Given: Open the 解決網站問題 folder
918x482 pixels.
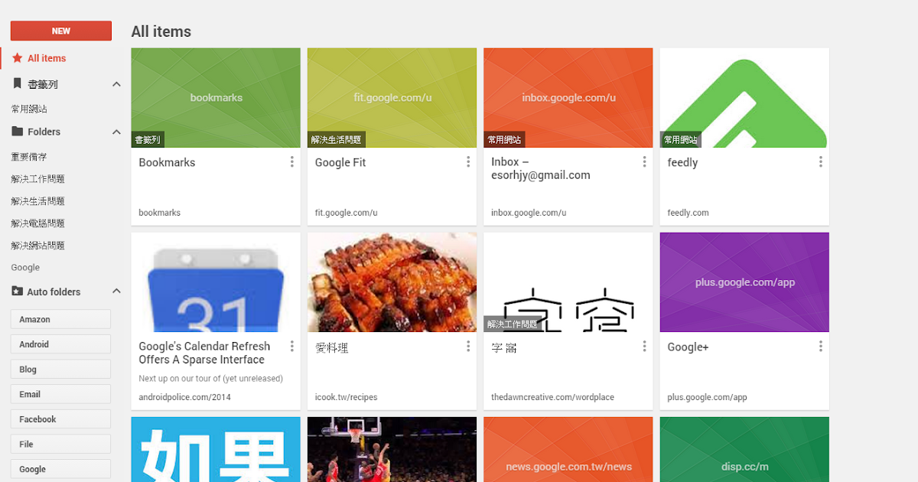Looking at the screenshot, I should (x=38, y=246).
